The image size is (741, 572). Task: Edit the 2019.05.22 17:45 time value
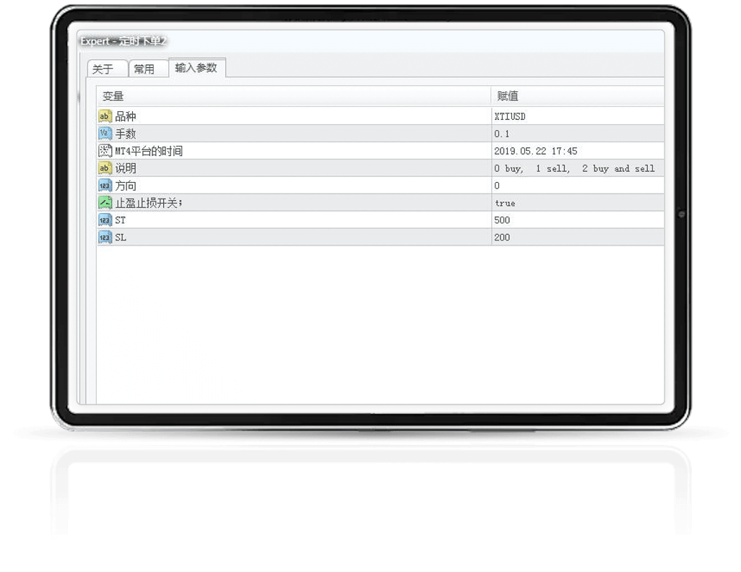(578, 151)
